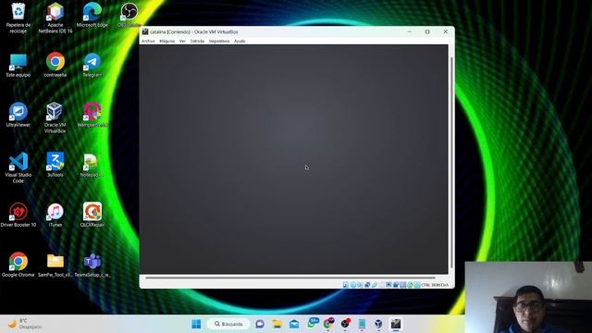Click the mouse integration status icon

(x=410, y=285)
